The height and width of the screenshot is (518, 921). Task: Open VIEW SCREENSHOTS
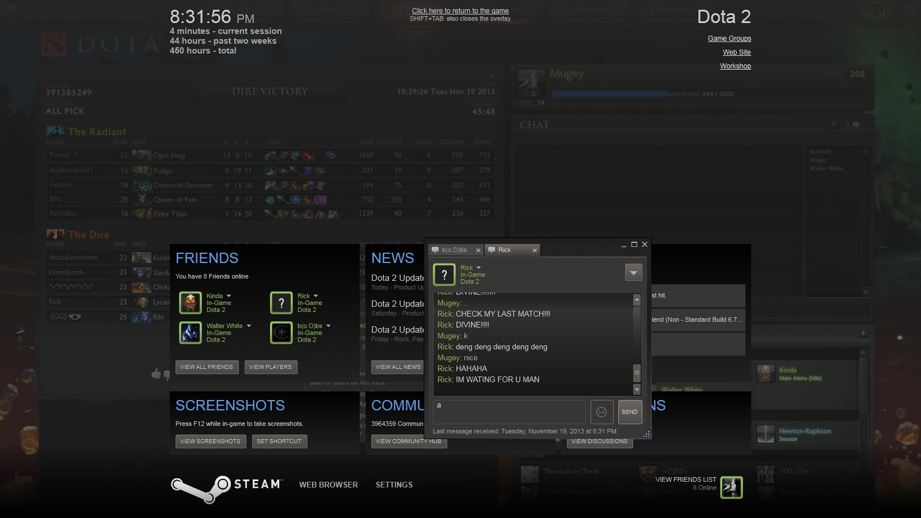(x=211, y=441)
